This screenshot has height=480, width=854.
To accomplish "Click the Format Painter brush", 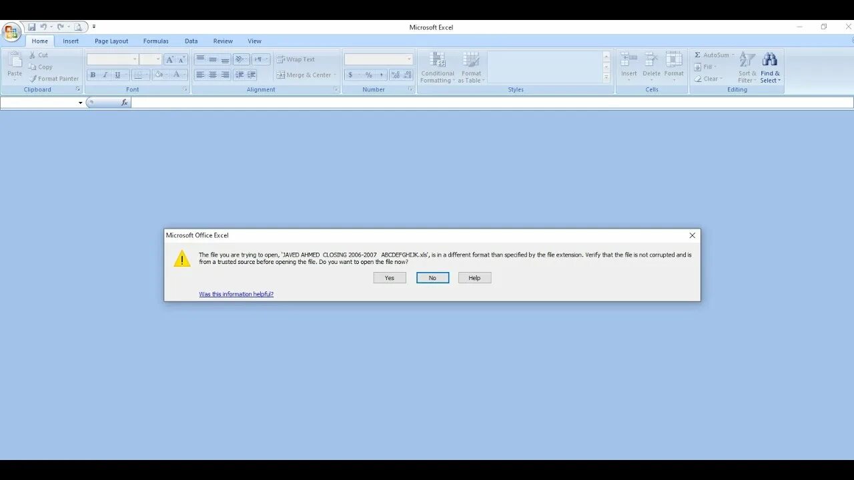I will 33,79.
